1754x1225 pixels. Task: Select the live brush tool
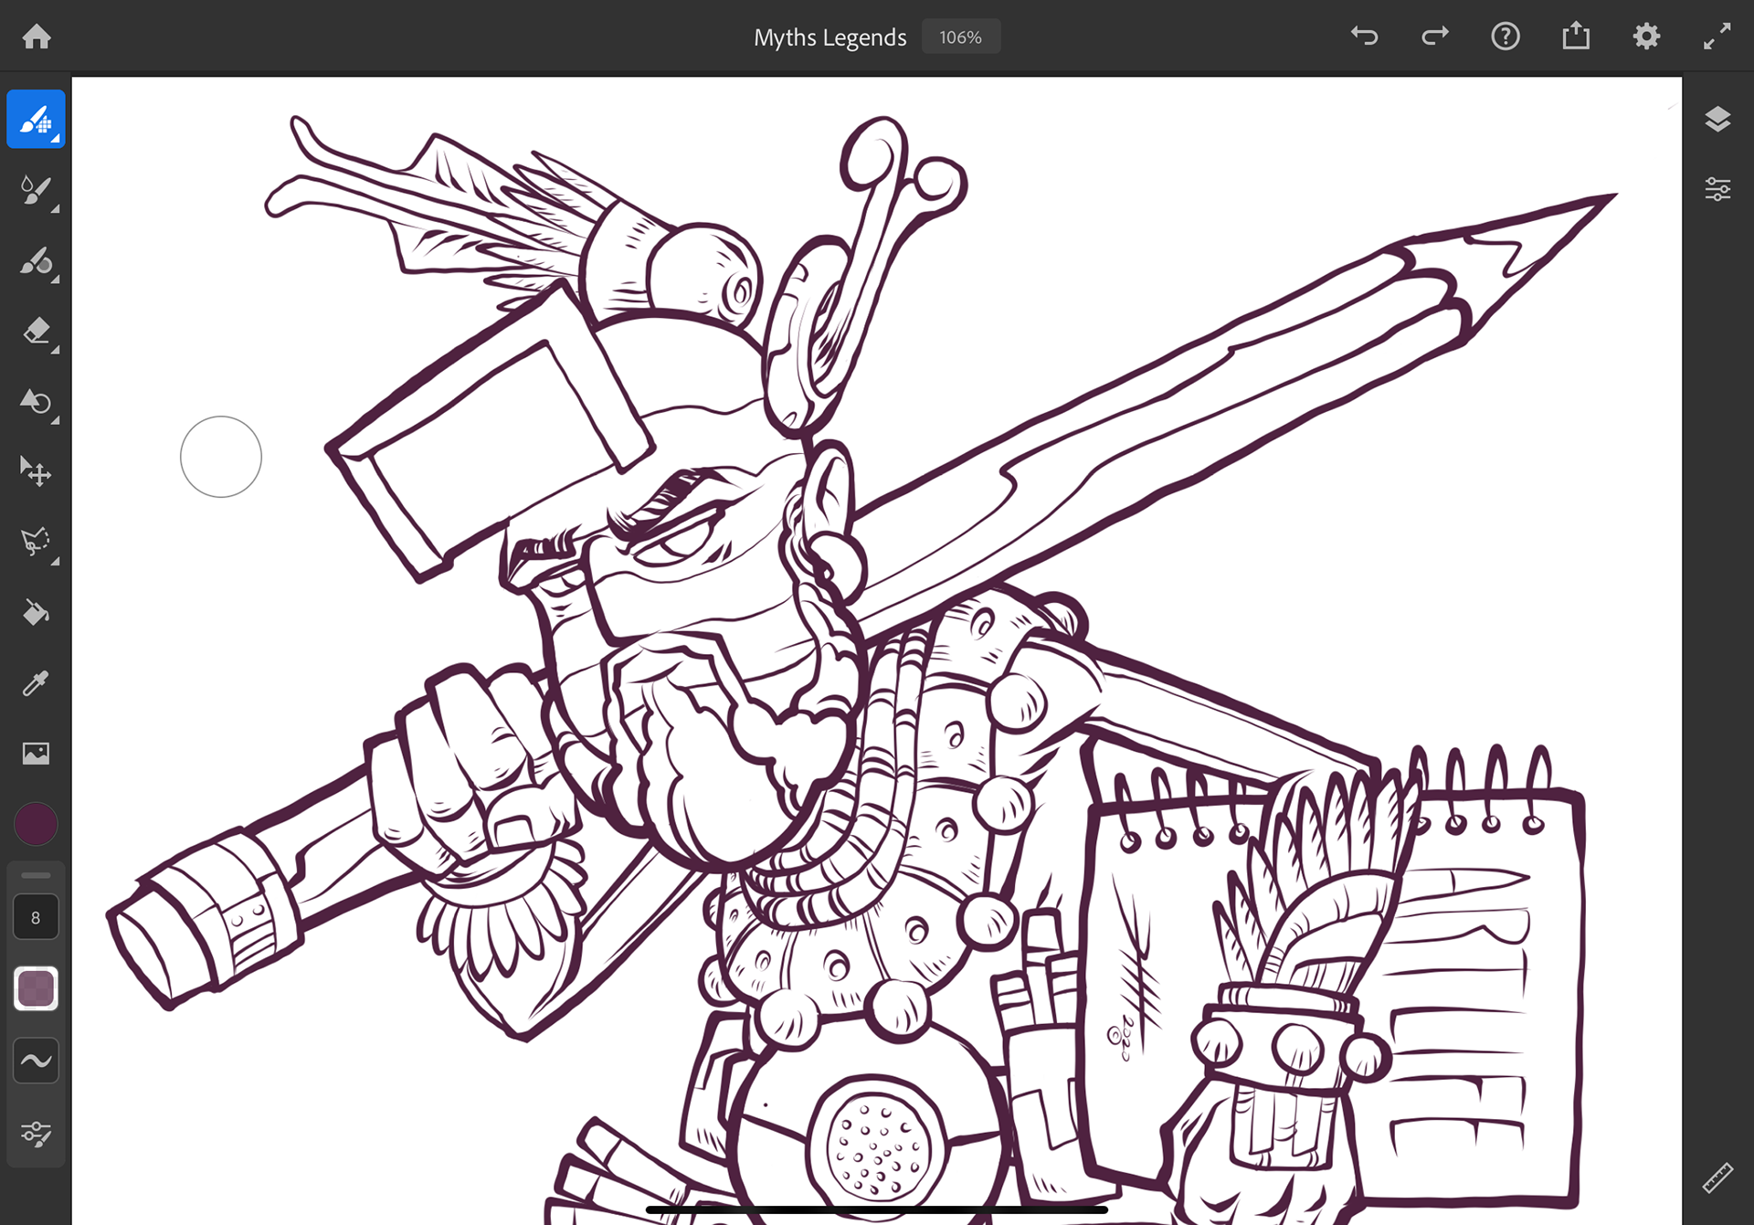[36, 190]
